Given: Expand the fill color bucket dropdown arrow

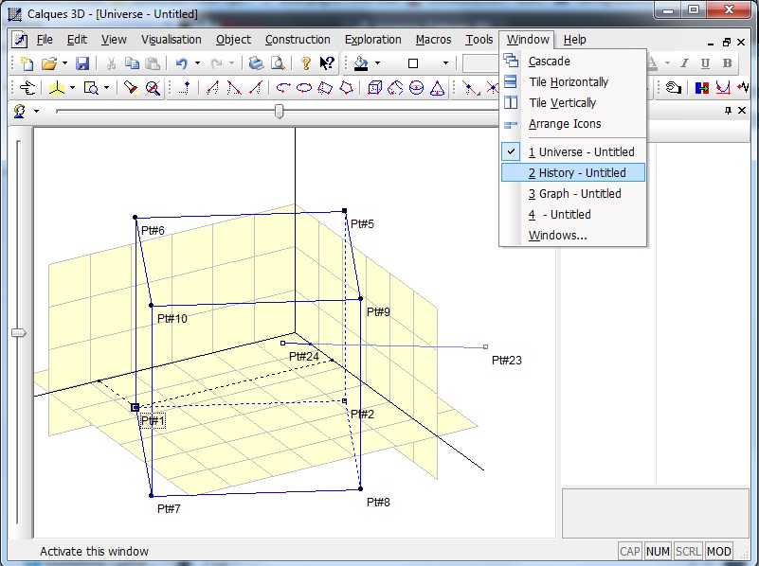Looking at the screenshot, I should pos(377,63).
